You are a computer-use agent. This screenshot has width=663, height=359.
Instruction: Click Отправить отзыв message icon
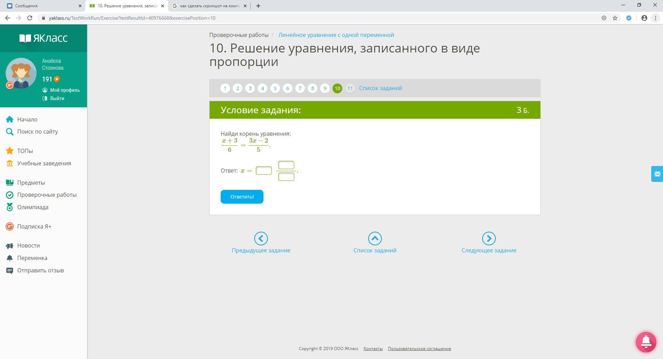pos(10,270)
